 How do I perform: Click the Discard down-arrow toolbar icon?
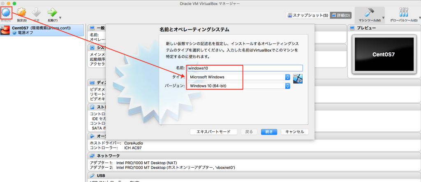click(37, 12)
